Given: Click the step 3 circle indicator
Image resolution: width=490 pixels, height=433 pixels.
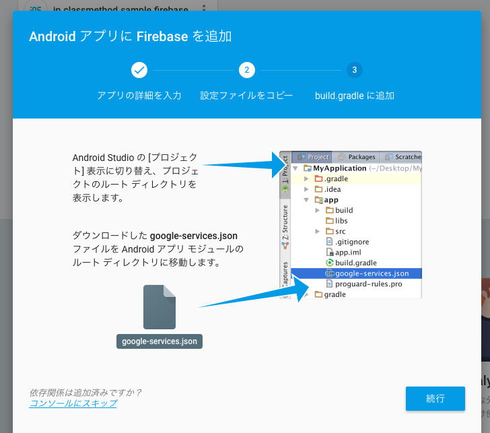Looking at the screenshot, I should pyautogui.click(x=355, y=70).
